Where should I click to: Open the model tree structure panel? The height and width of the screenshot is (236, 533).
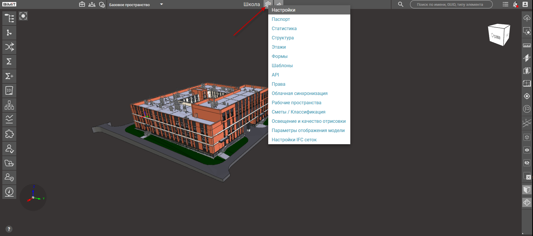(x=9, y=18)
